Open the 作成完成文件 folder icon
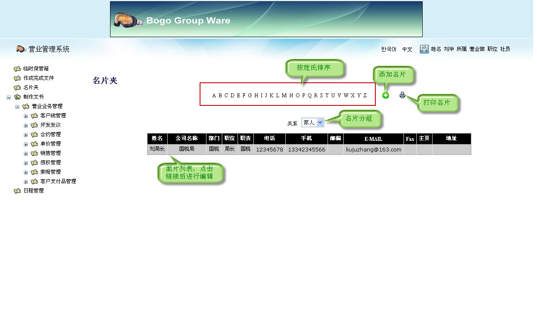 [x=17, y=78]
